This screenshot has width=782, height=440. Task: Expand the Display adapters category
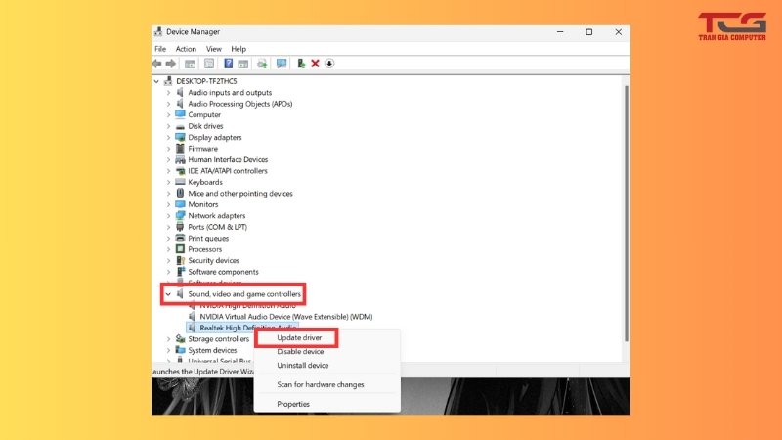[x=168, y=137]
